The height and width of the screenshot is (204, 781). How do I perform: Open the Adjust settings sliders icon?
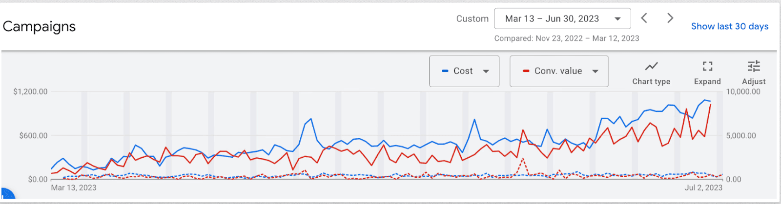point(754,72)
